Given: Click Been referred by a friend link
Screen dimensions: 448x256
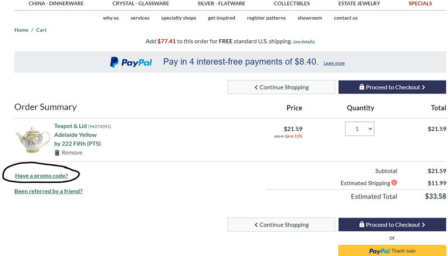Looking at the screenshot, I should tap(48, 191).
